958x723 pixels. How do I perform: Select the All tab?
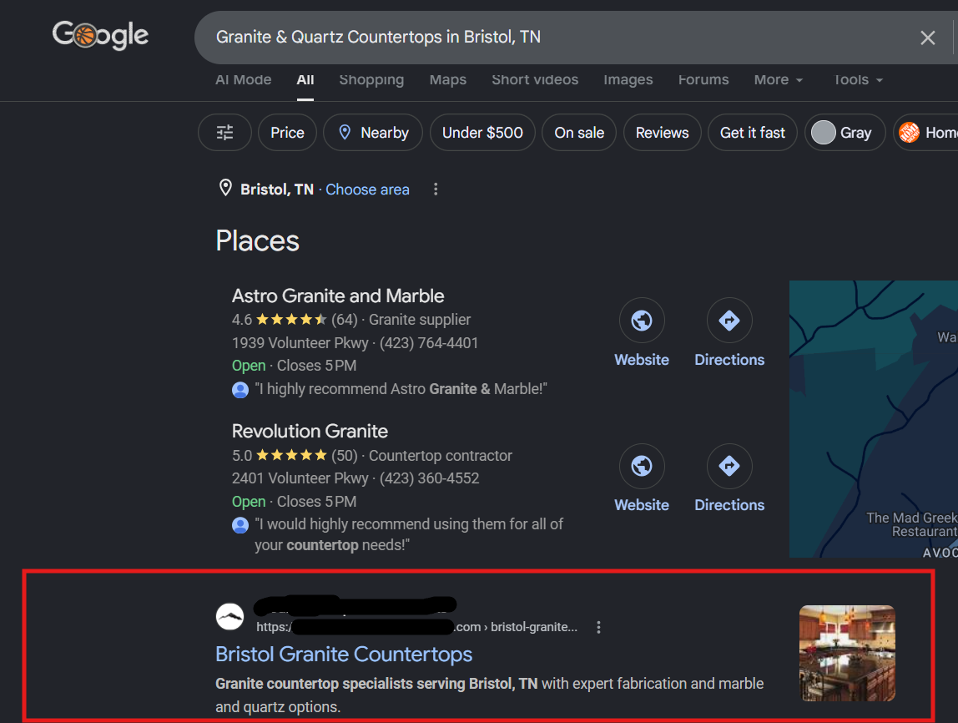point(305,79)
